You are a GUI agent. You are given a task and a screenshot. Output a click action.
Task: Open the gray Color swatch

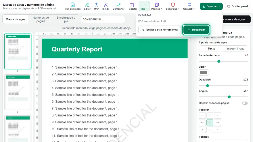[x=204, y=73]
